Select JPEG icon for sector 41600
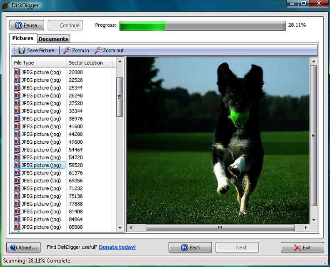Image resolution: width=330 pixels, height=267 pixels. [x=17, y=126]
